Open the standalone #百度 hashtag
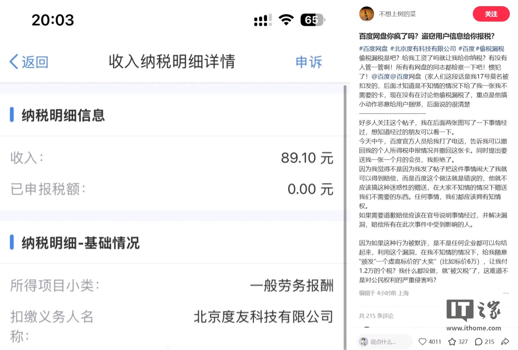 [467, 49]
